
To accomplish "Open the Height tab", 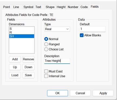I will tap(61, 7).
